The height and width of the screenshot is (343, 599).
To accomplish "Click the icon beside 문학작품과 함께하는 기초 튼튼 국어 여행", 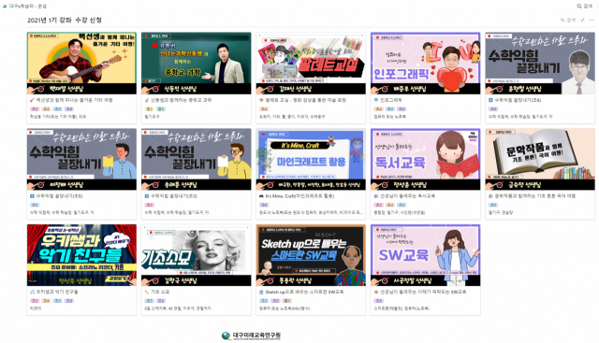I will 490,196.
